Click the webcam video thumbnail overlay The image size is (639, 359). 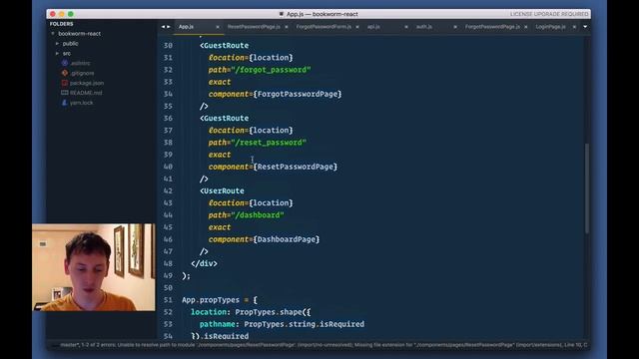pos(94,267)
